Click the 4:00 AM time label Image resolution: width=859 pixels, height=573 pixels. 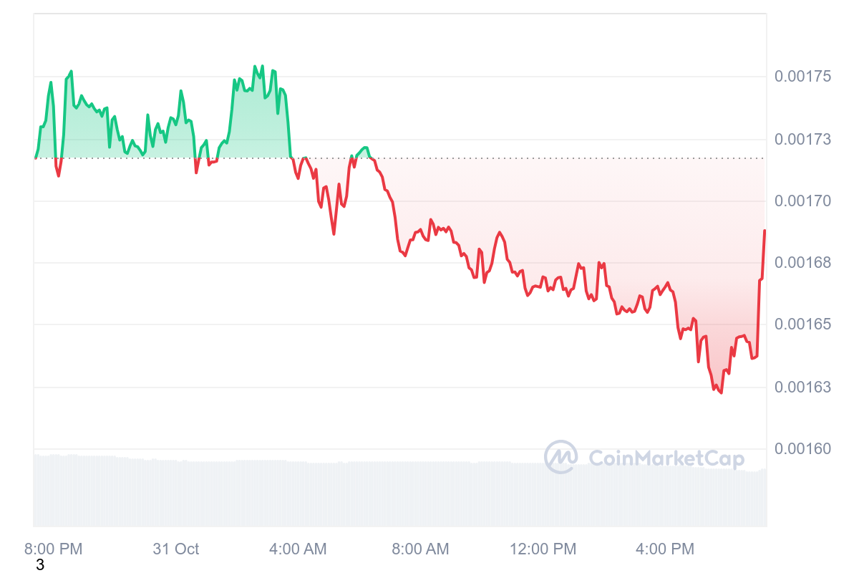tap(298, 549)
